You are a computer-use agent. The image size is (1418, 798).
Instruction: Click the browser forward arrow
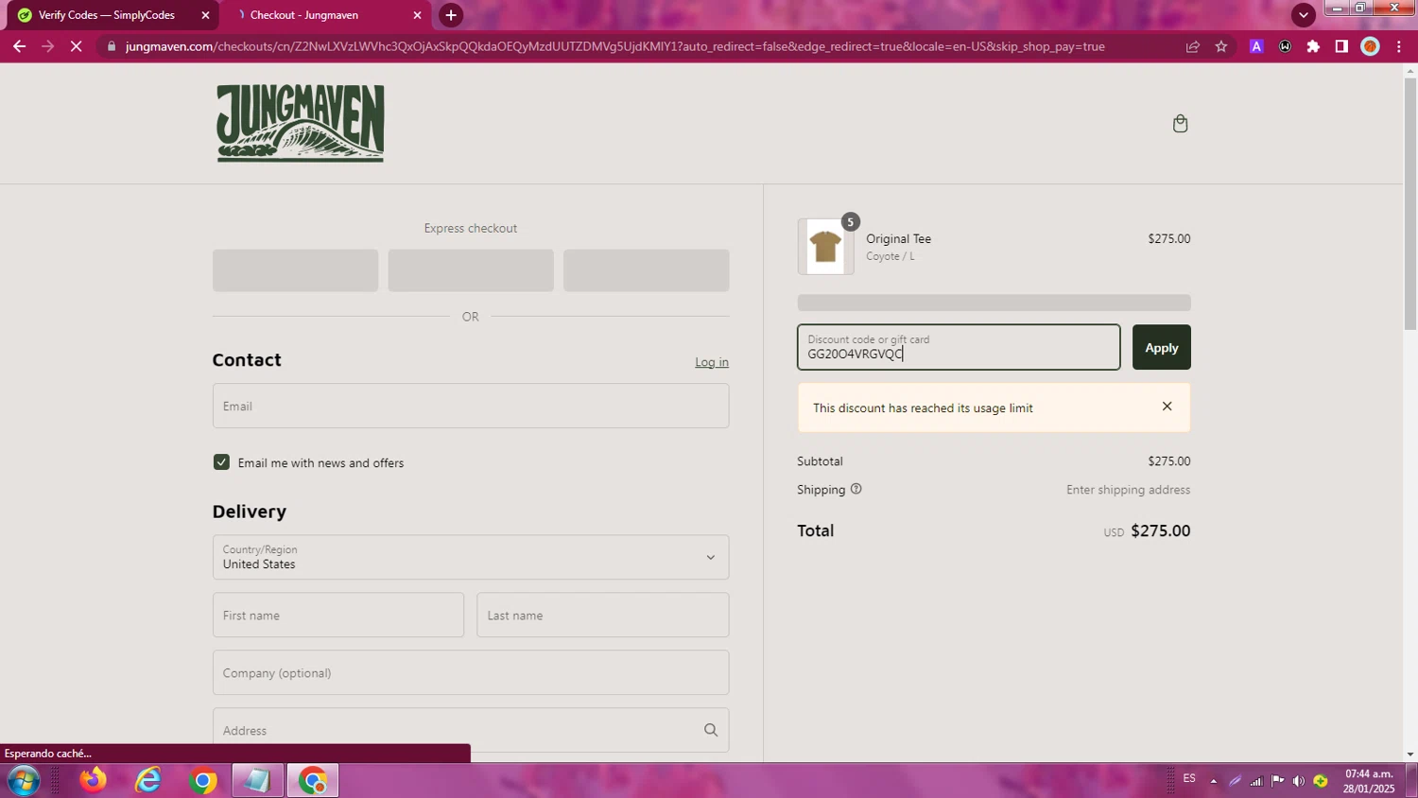(x=47, y=46)
